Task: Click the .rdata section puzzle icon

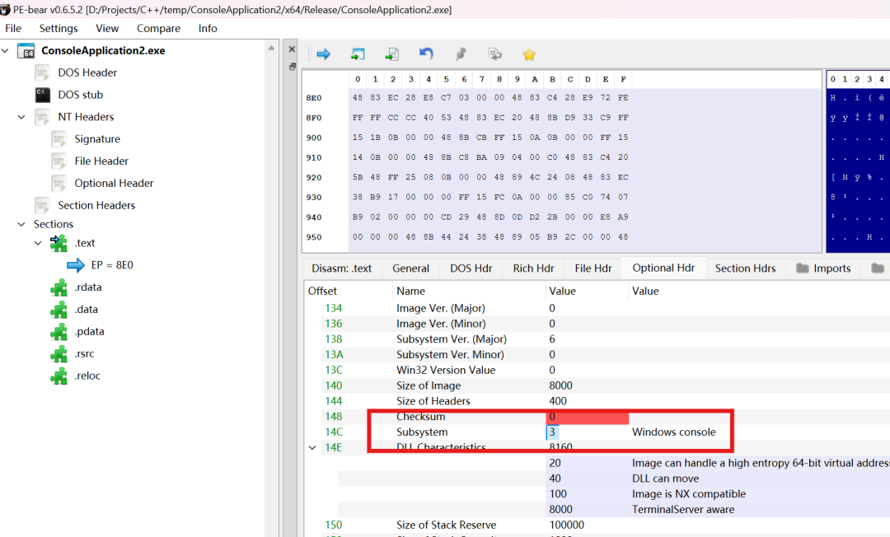Action: [59, 287]
